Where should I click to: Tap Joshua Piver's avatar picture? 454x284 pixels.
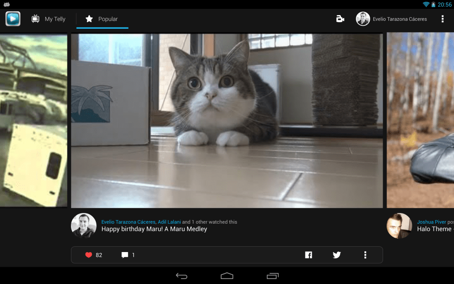coord(399,225)
